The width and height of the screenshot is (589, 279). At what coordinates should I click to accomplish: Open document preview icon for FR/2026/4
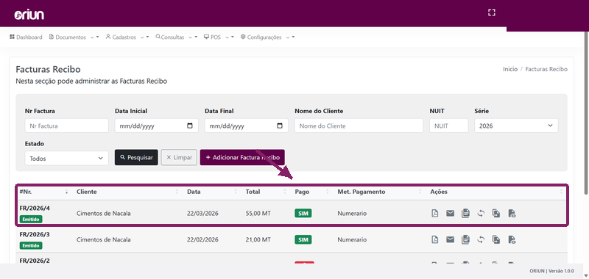[x=512, y=214]
